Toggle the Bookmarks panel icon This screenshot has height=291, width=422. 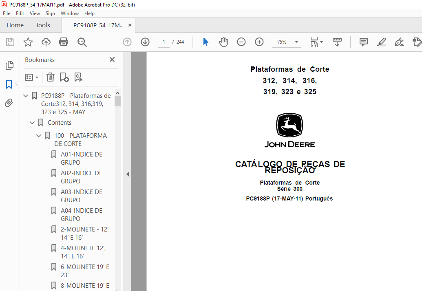coord(9,84)
